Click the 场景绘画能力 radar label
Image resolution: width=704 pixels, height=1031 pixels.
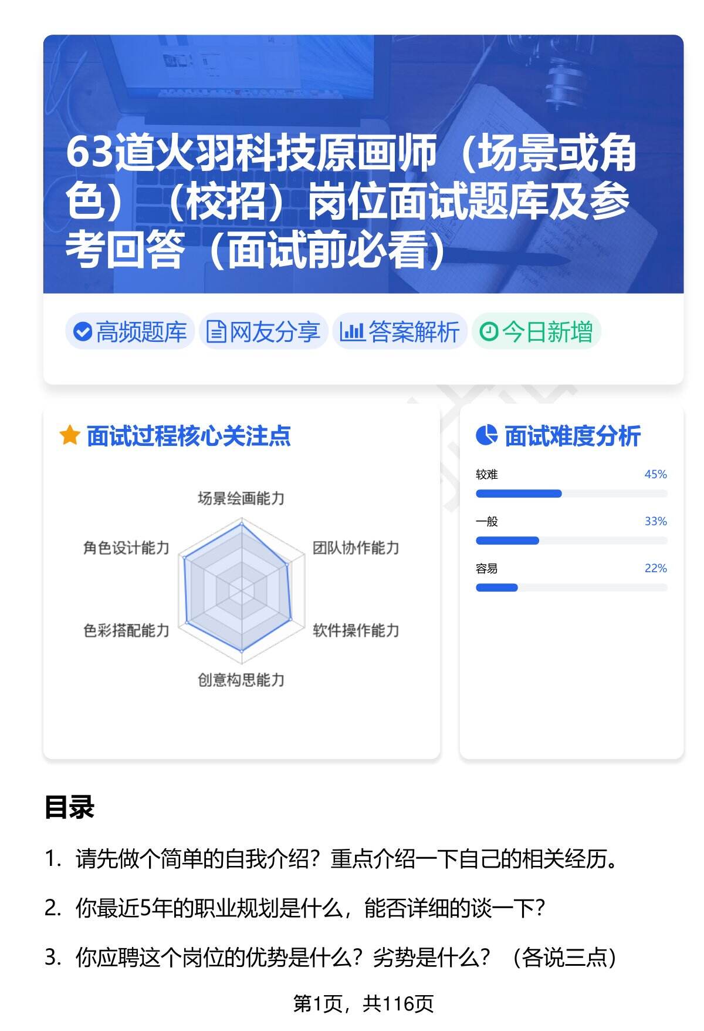[241, 499]
